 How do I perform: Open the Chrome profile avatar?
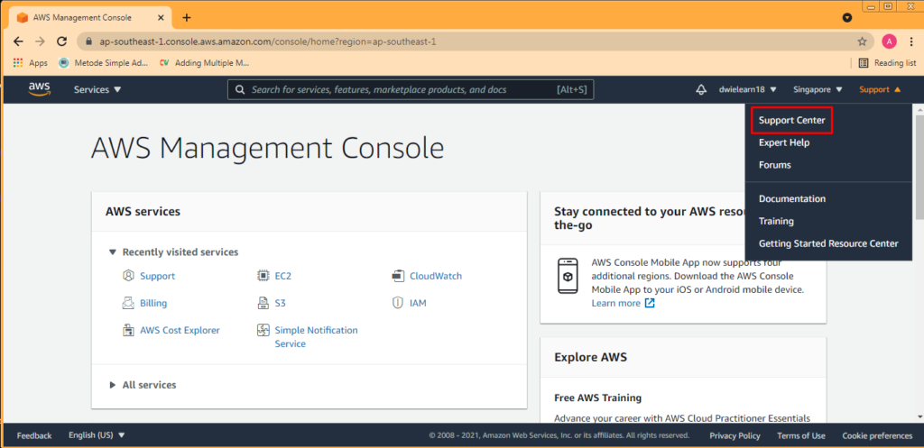(x=889, y=41)
